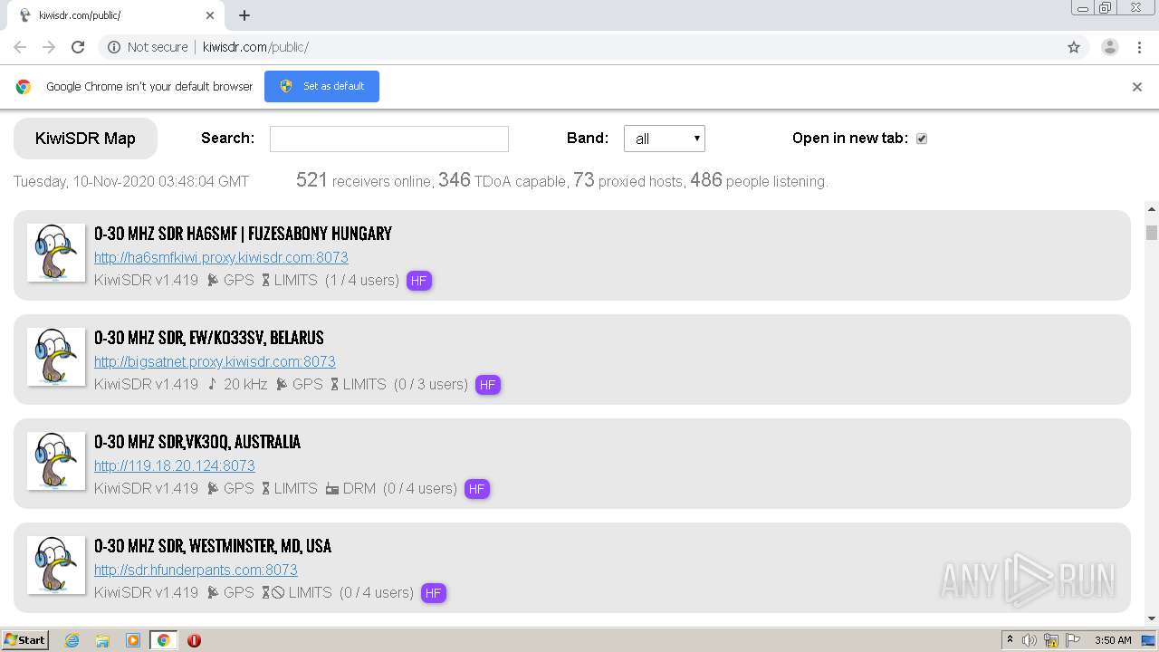Screen dimensions: 1159x652
Task: Open sdr.hfunderpants.com:8073 link
Action: 196,570
